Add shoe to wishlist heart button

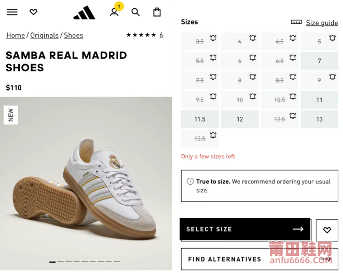tap(327, 230)
